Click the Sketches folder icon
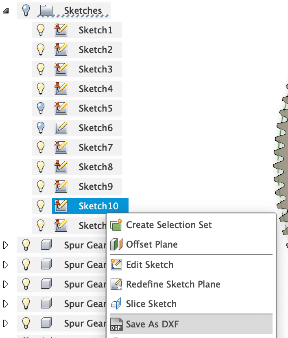This screenshot has height=338, width=288. 47,11
